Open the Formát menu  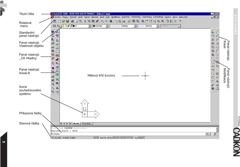(x=87, y=17)
